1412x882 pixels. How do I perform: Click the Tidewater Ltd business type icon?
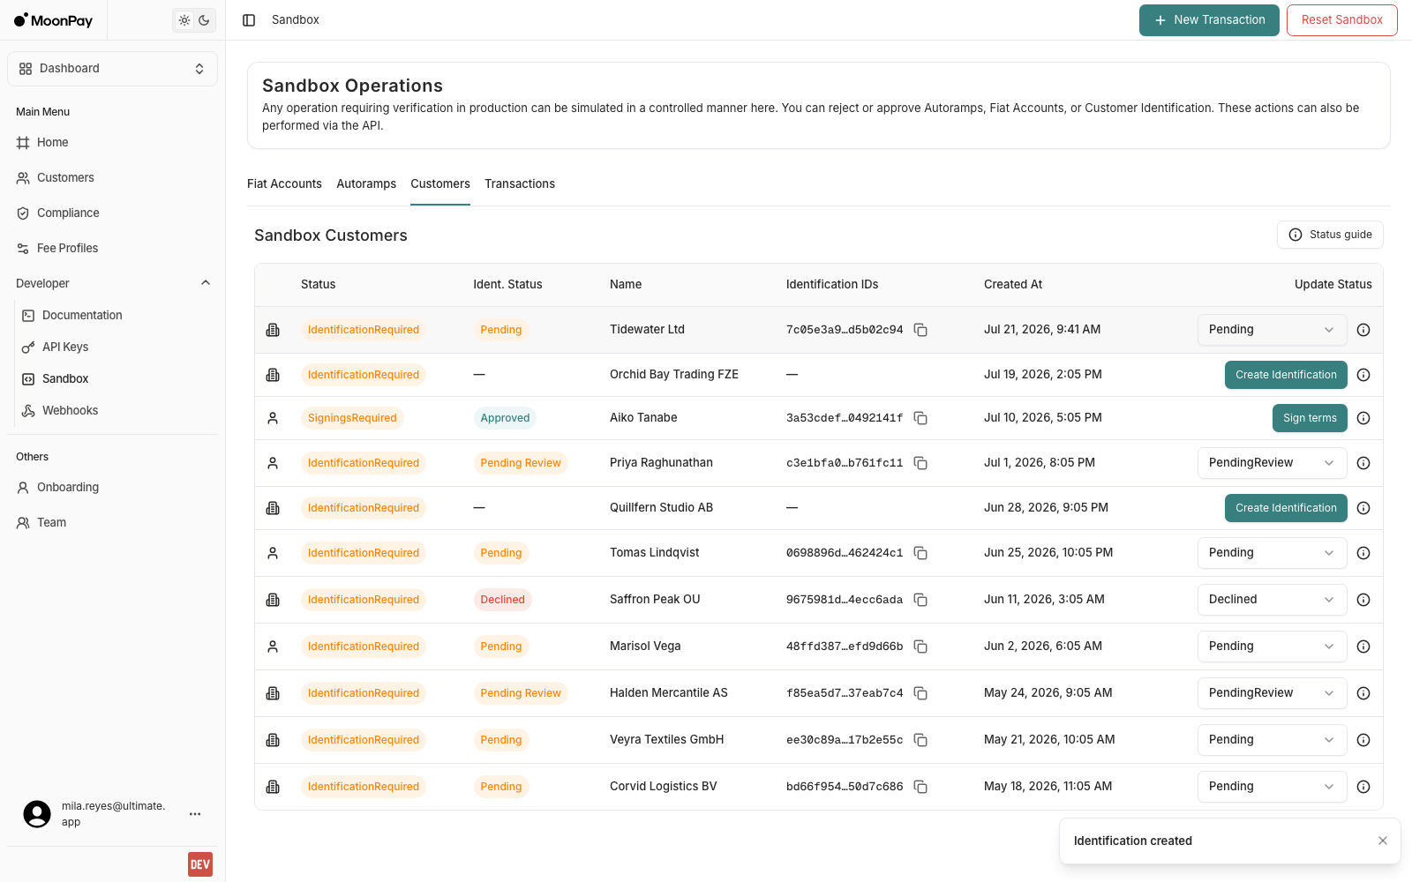point(273,330)
